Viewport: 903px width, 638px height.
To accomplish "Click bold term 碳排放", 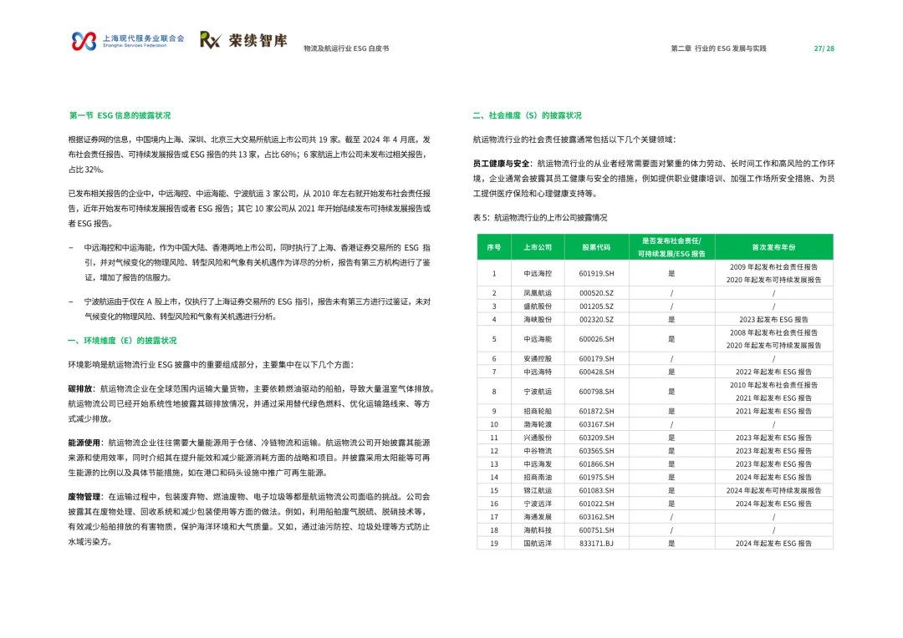I will click(80, 389).
